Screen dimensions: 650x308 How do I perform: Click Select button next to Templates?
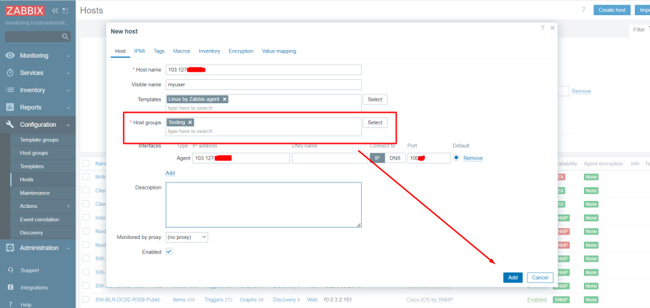(x=375, y=99)
